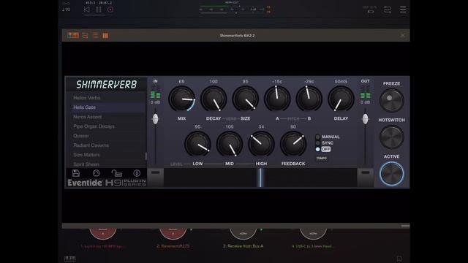Select the Radiant Caverns preset
Screen dimensions: 468x263
point(91,145)
